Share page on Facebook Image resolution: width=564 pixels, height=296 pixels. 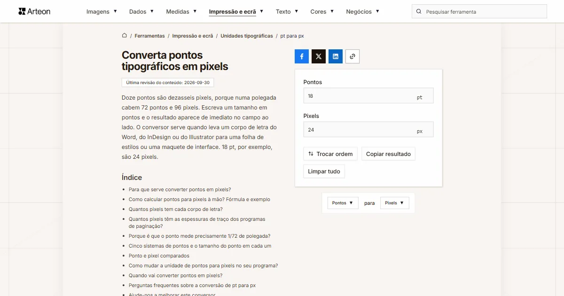click(x=302, y=56)
